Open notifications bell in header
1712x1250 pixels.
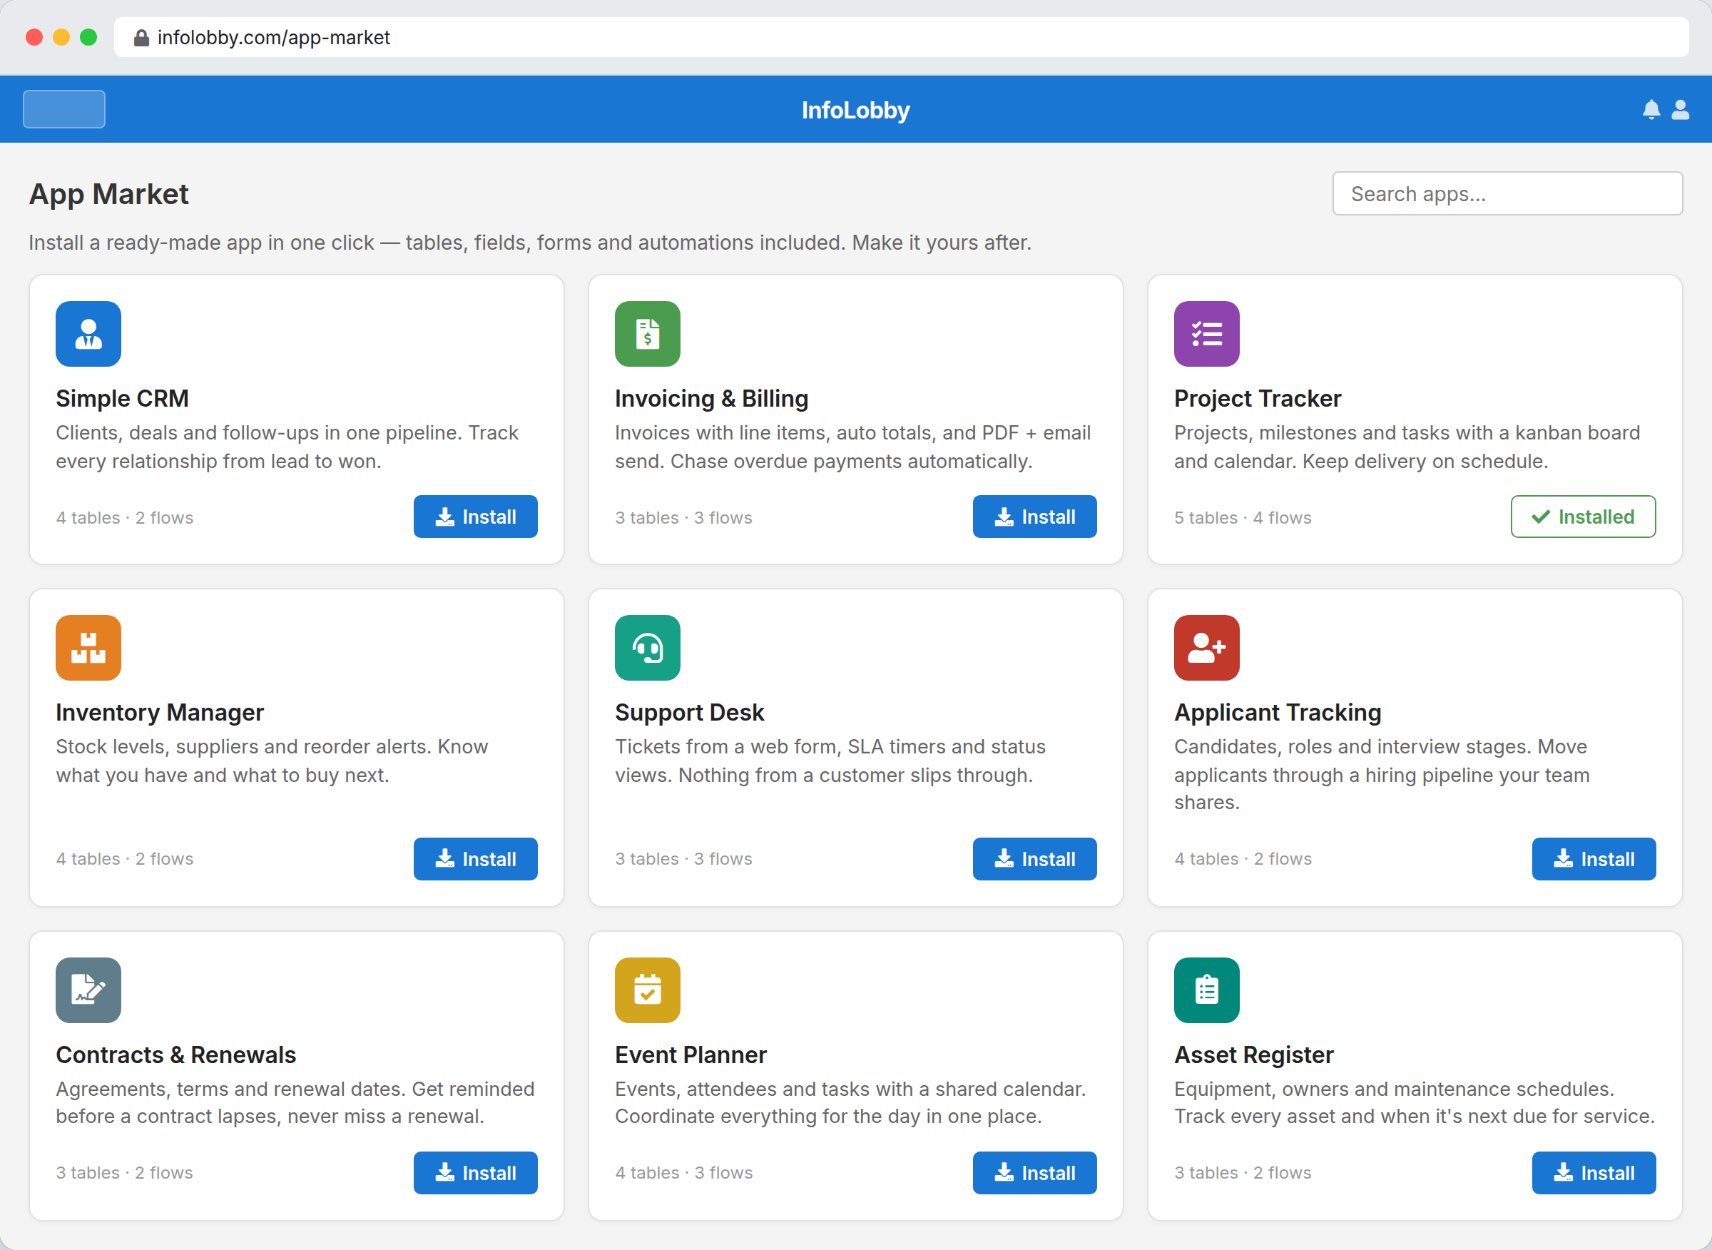[x=1651, y=110]
